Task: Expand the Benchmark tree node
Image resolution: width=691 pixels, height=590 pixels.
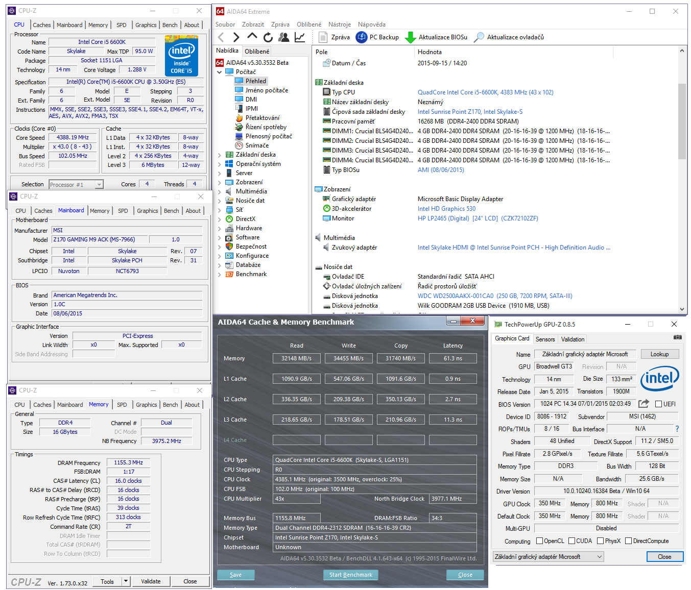Action: [x=220, y=274]
